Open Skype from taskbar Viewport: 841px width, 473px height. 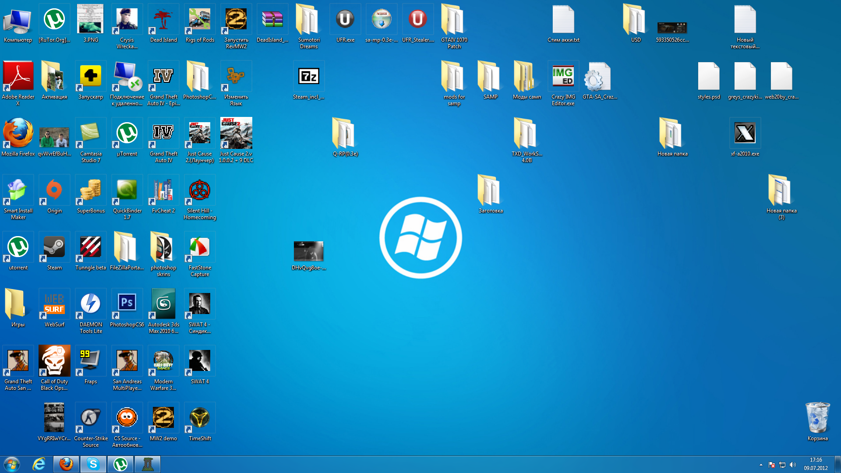click(x=93, y=464)
